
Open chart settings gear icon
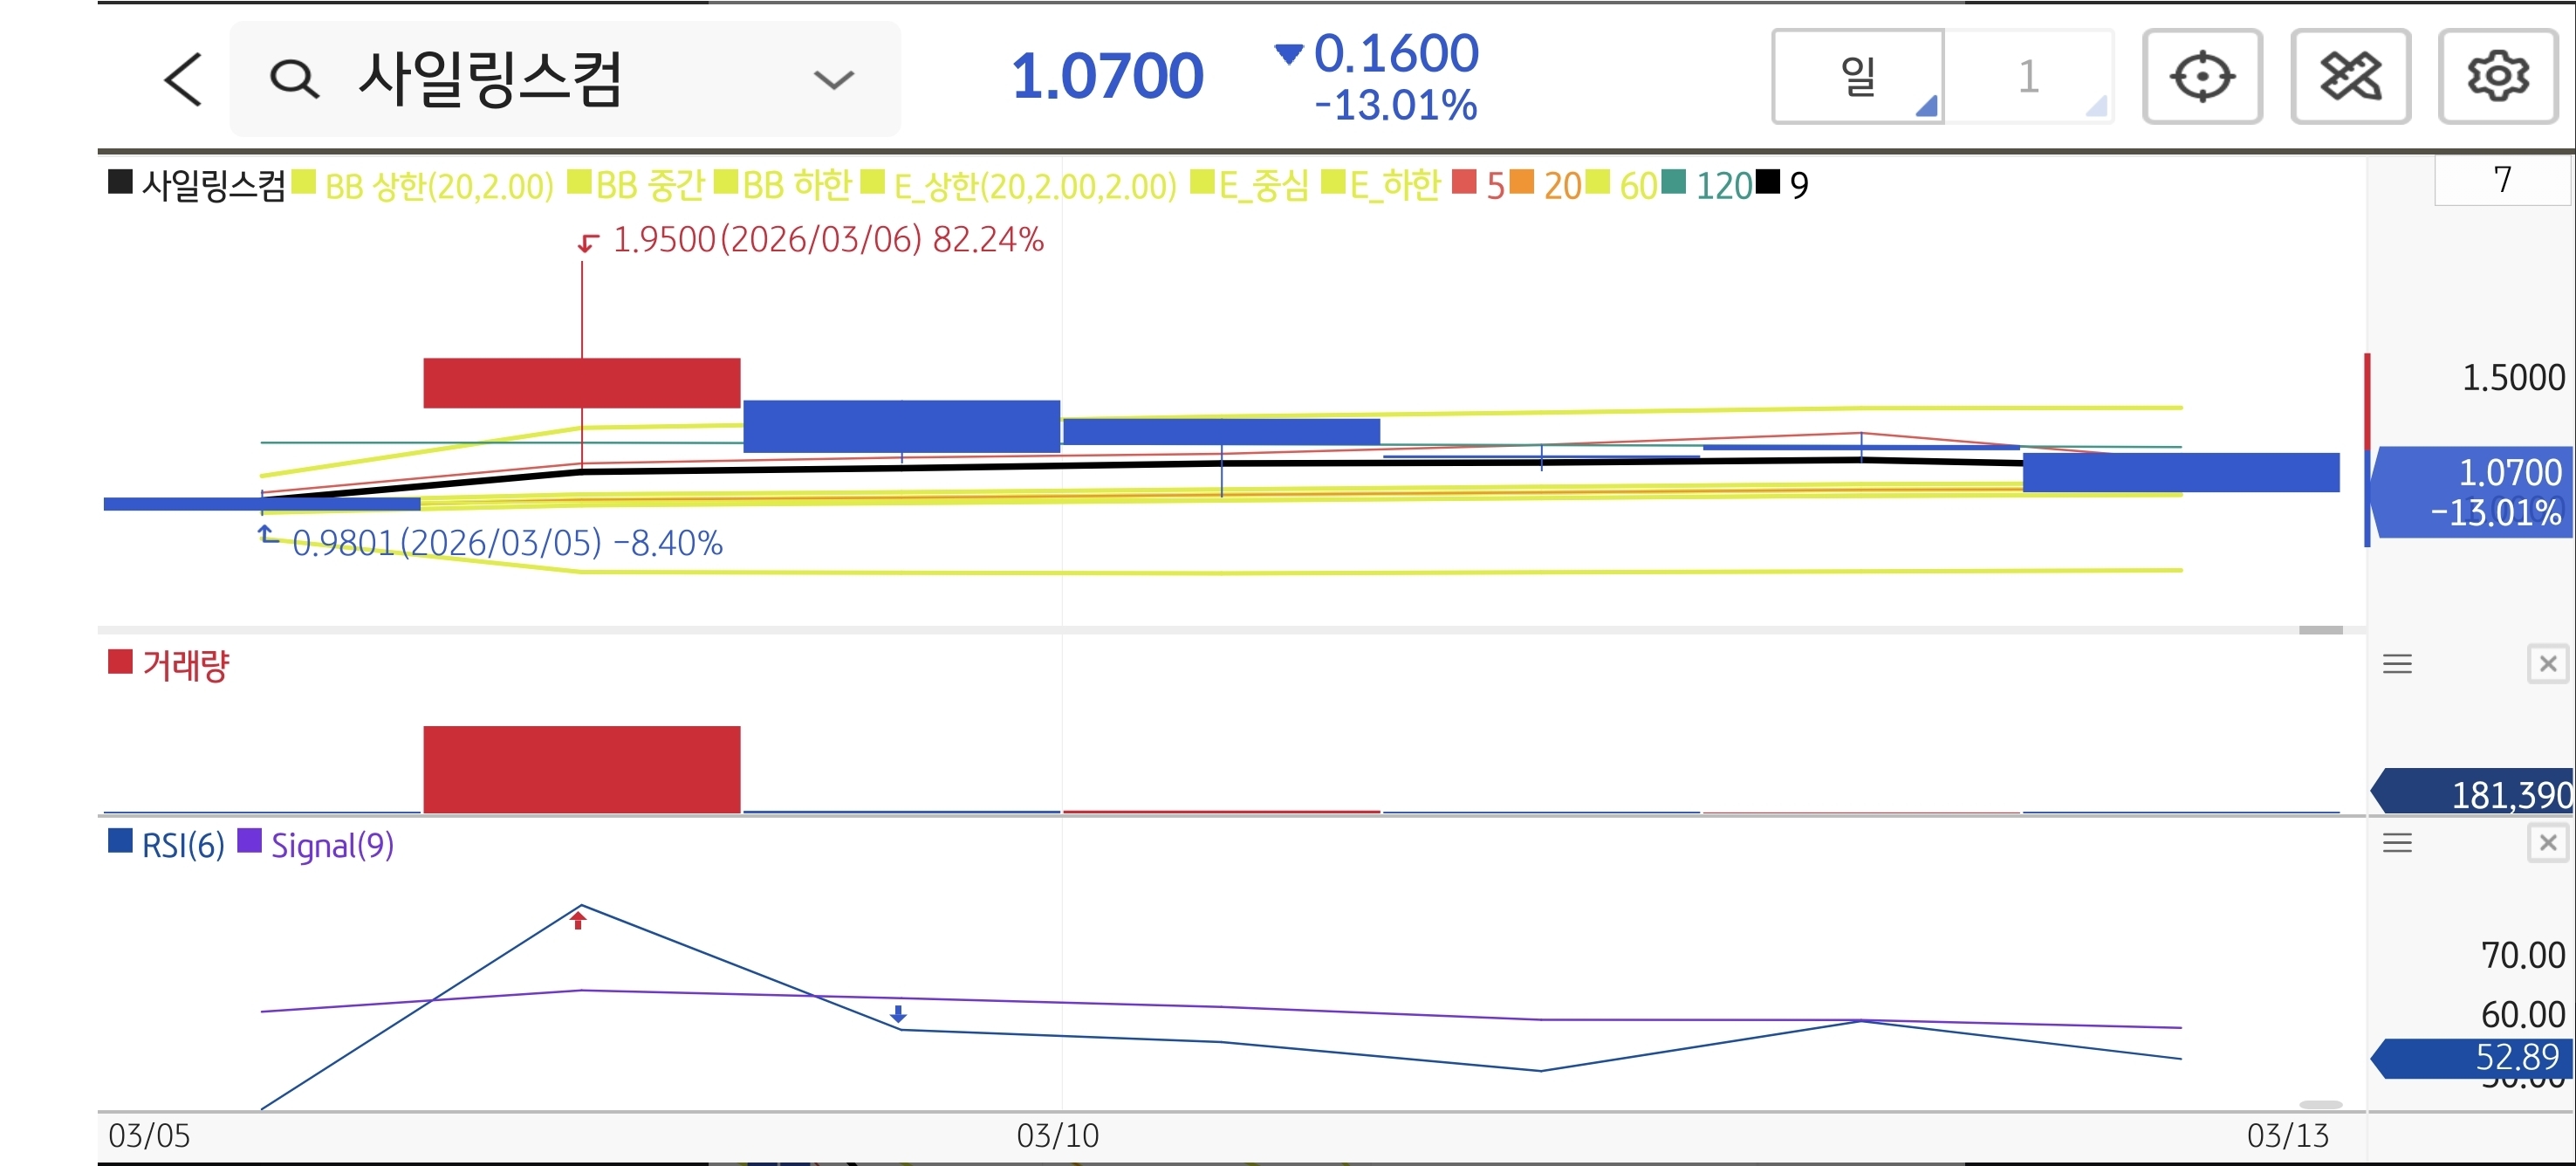coord(2497,77)
